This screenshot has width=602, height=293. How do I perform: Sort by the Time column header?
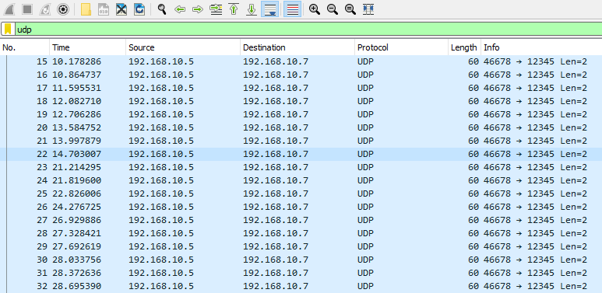[87, 47]
